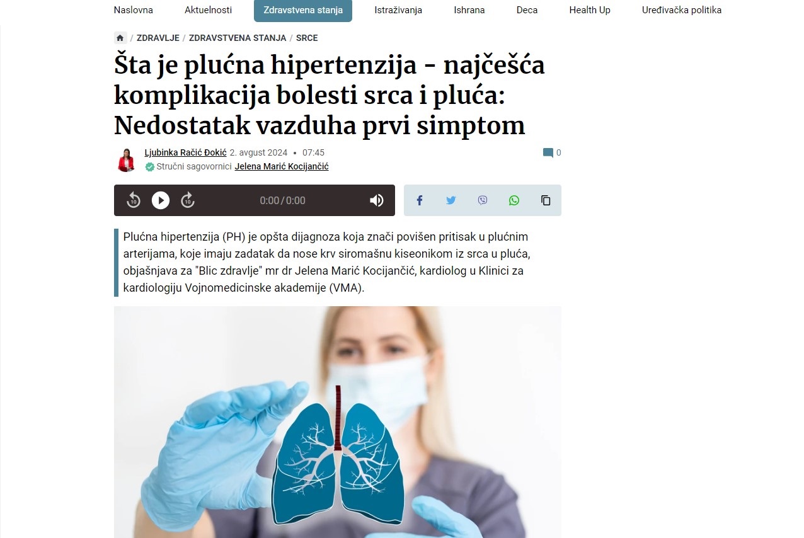The image size is (804, 538).
Task: Open the comments bubble icon
Action: click(x=548, y=152)
